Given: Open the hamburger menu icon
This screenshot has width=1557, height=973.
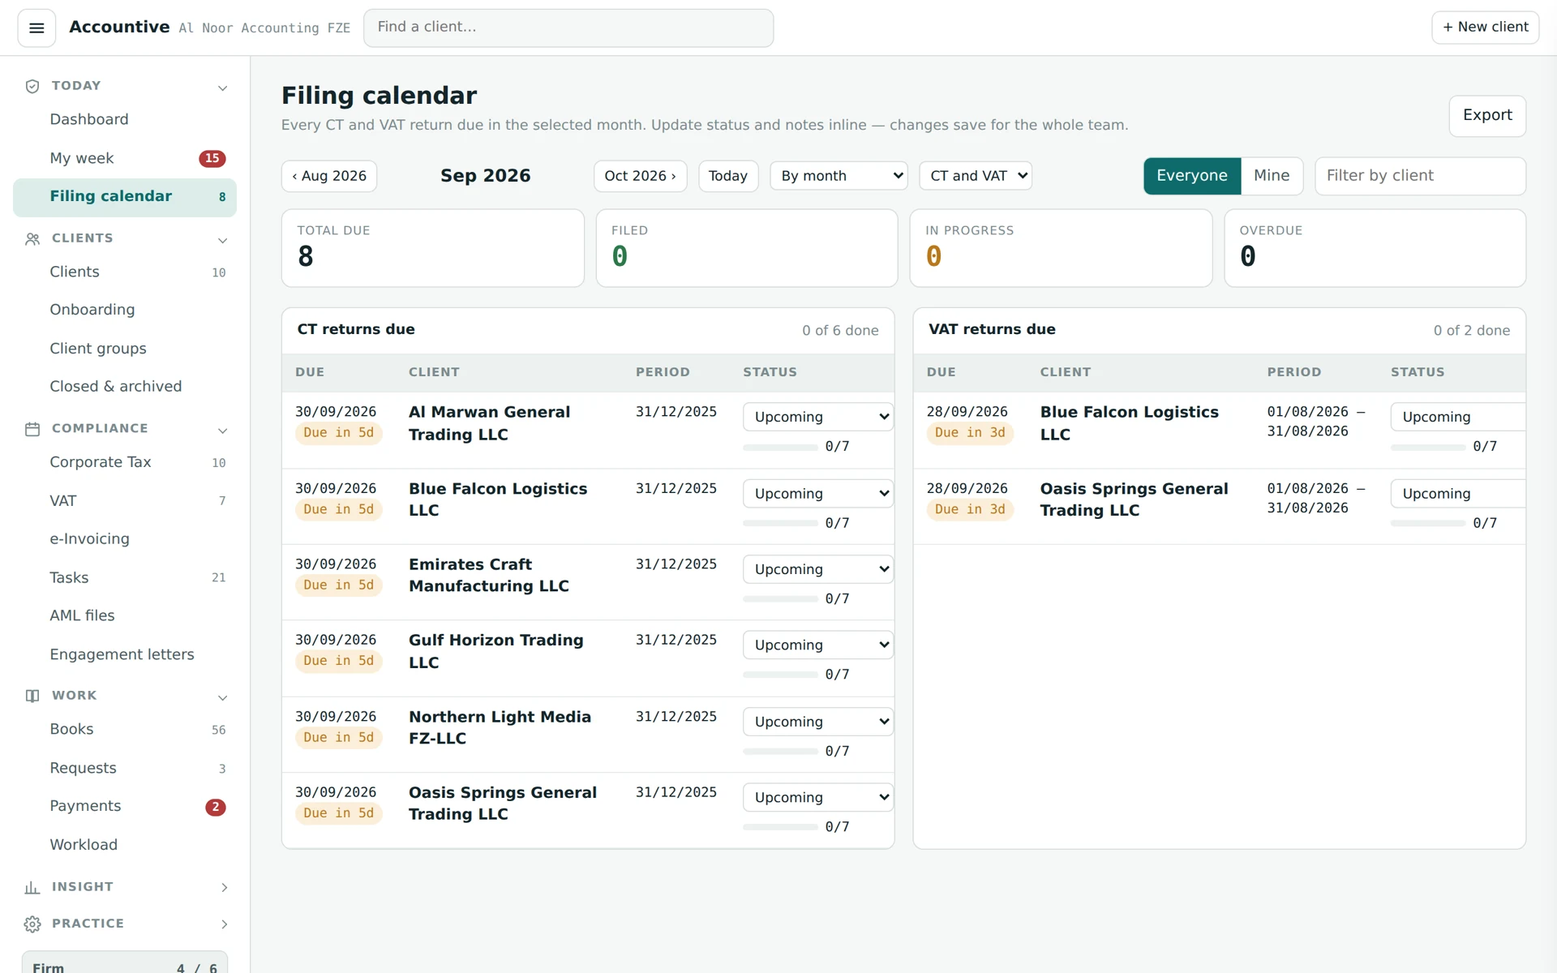Looking at the screenshot, I should 36,28.
